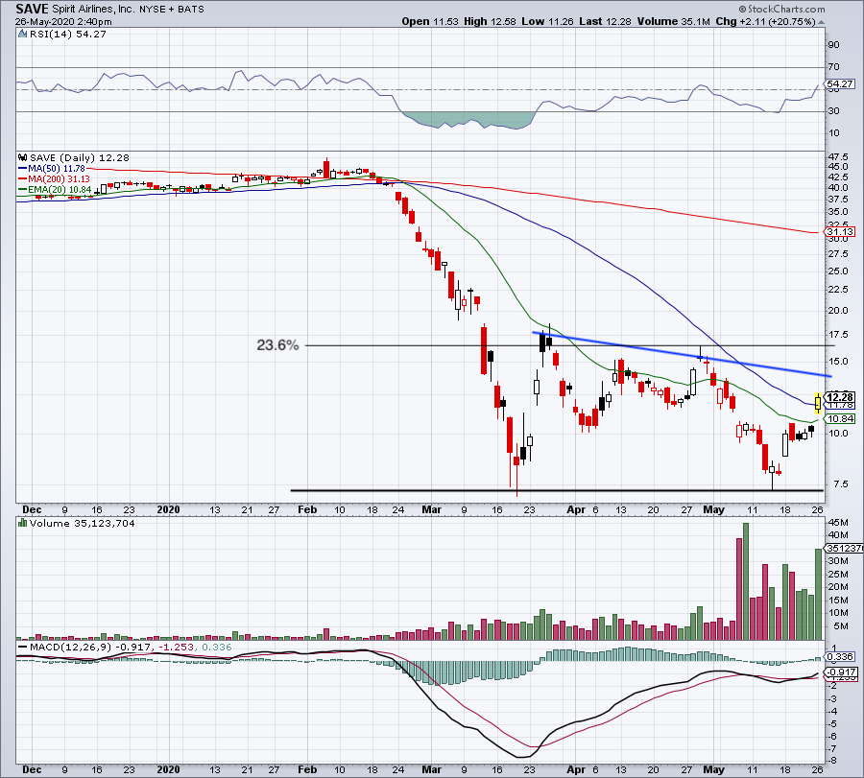Click the 31.13 red moving average tag

(x=840, y=232)
